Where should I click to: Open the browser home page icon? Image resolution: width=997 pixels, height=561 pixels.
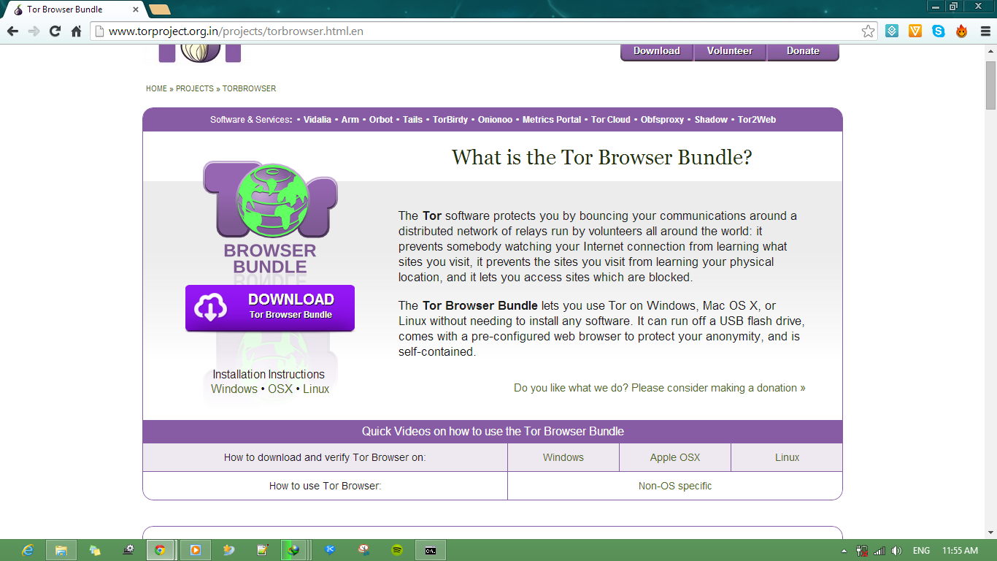[x=76, y=31]
